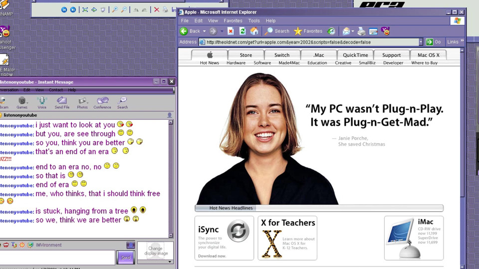Select the Apple logo tab
479x269 pixels.
click(x=210, y=55)
